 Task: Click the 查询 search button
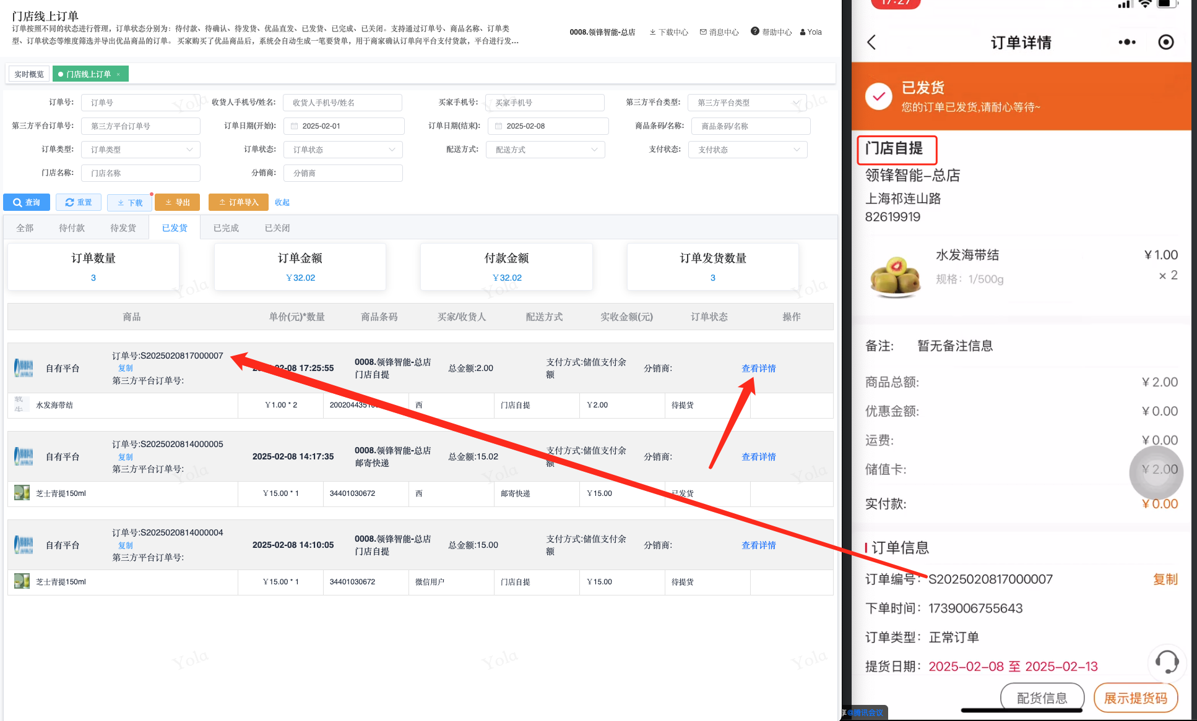click(27, 202)
